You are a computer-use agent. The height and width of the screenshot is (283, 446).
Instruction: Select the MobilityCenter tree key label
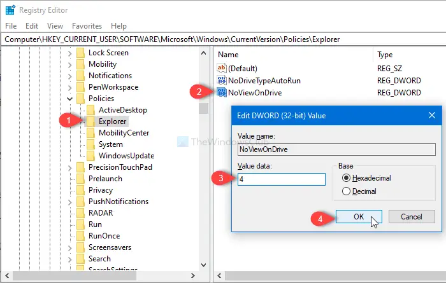click(x=124, y=133)
